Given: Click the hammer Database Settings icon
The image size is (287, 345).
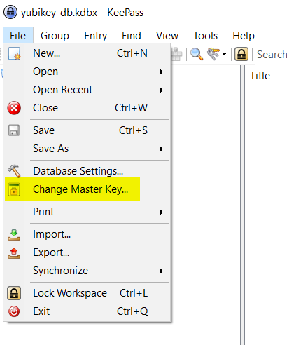Looking at the screenshot, I should pos(14,171).
